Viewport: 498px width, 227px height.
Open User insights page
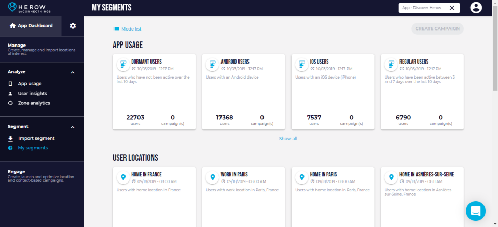(x=32, y=94)
